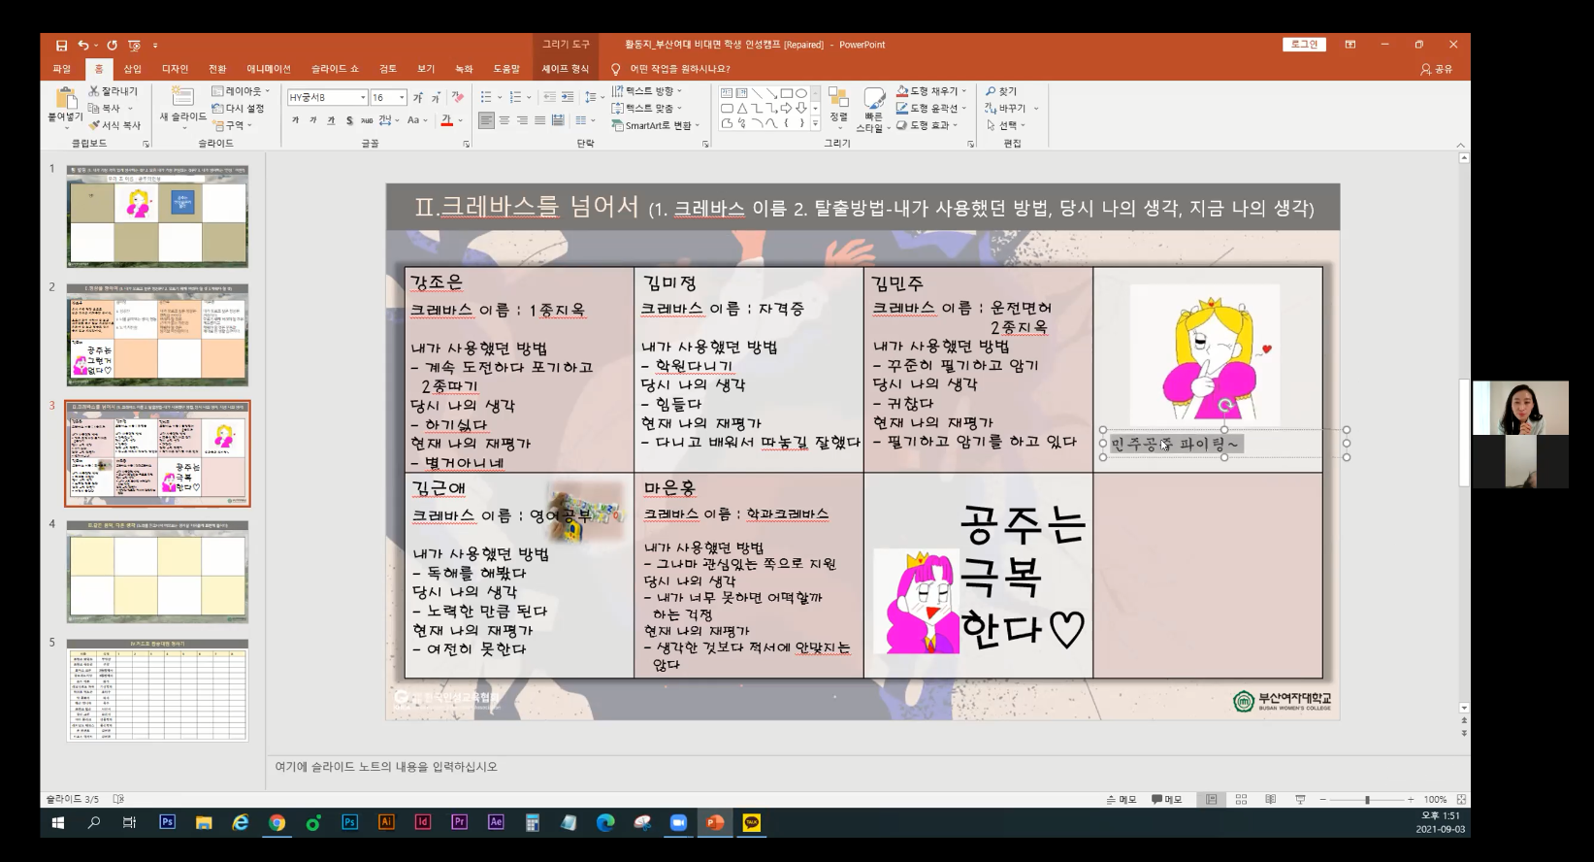Pick the right arrow shape in shapes gallery
The image size is (1594, 862).
[x=786, y=108]
